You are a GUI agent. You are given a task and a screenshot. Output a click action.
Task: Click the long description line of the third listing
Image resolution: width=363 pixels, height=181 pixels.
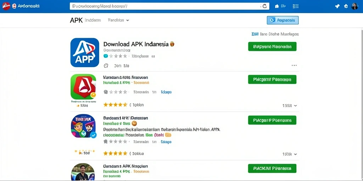point(162,130)
